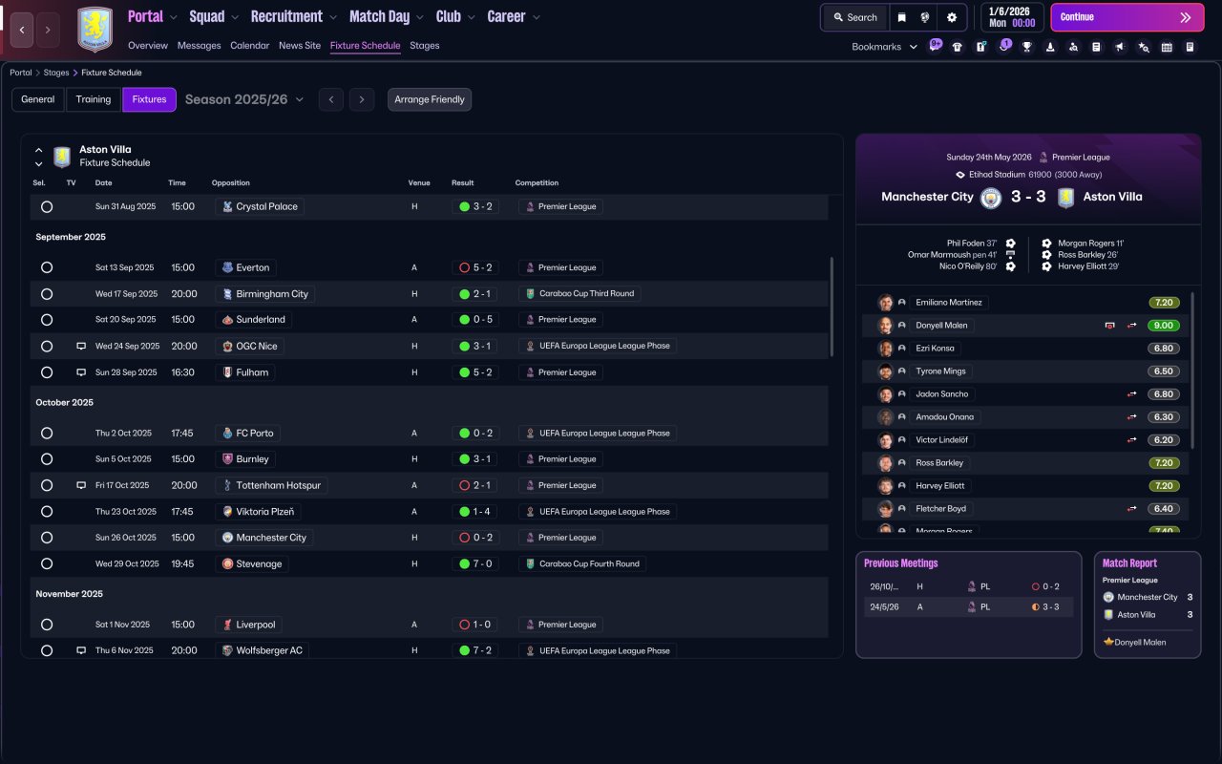Click the Wolfsberger AC opposition name

(x=269, y=650)
